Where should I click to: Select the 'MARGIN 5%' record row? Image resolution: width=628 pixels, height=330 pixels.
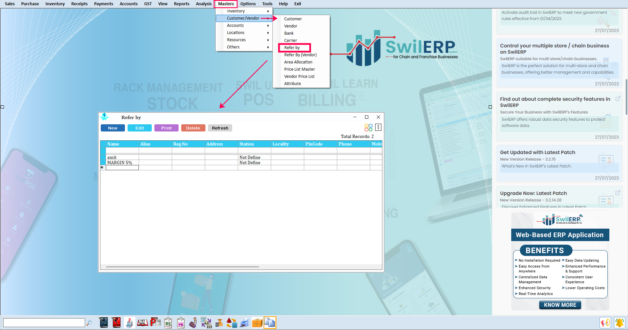241,163
